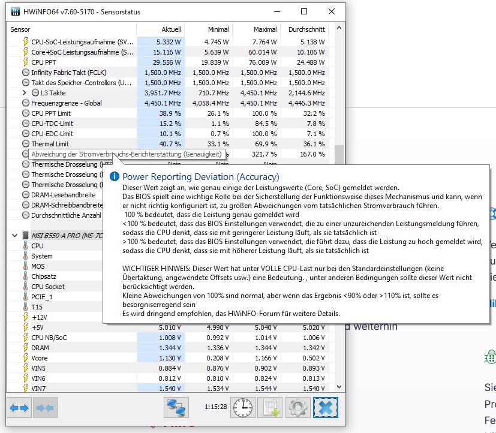Image resolution: width=496 pixels, height=433 pixels.
Task: Expand the L3 Takte row
Action: (x=25, y=93)
